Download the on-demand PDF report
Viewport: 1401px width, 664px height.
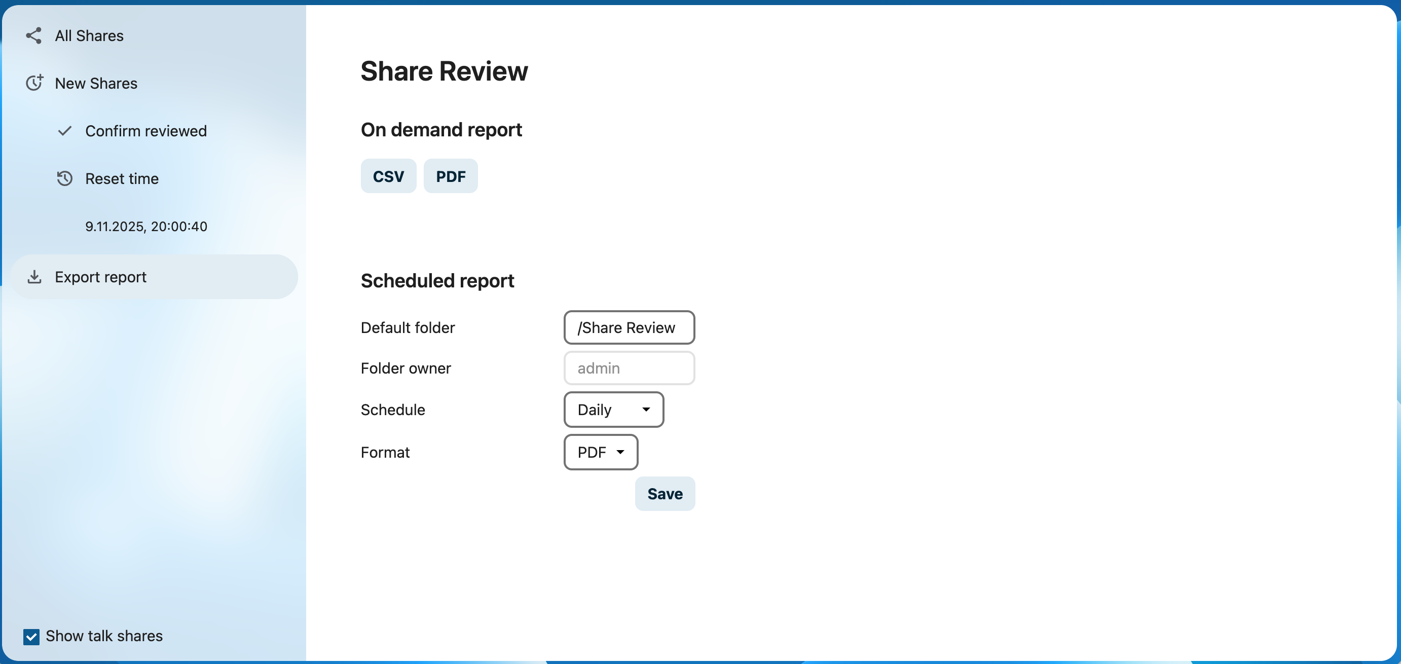(x=450, y=176)
